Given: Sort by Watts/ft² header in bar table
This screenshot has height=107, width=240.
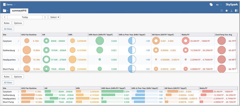Looking at the screenshot, I should [x=218, y=88].
